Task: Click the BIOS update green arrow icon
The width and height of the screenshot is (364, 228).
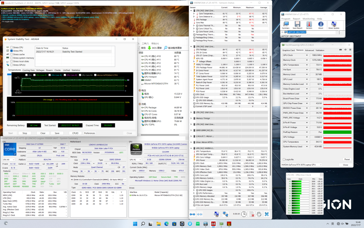Action: click(x=149, y=48)
